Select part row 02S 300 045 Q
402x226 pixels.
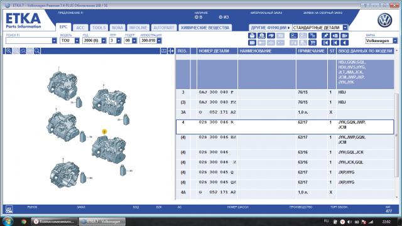(x=285, y=173)
